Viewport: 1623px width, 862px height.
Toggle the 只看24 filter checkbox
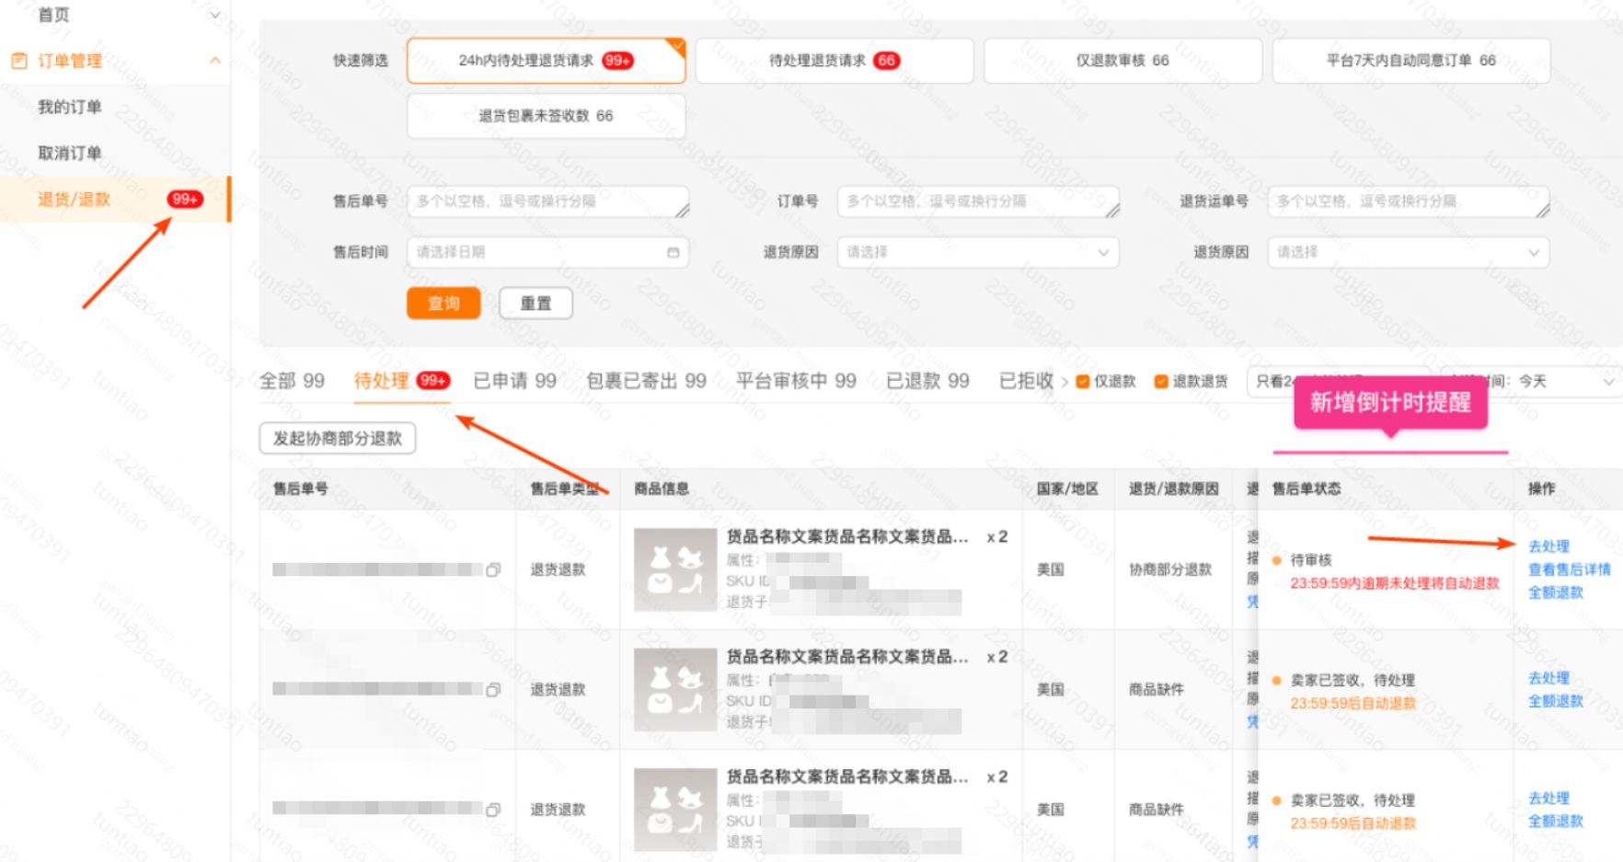tap(1274, 381)
